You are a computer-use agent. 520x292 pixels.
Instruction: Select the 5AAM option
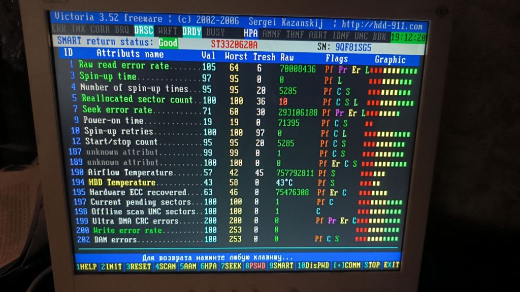(x=188, y=266)
